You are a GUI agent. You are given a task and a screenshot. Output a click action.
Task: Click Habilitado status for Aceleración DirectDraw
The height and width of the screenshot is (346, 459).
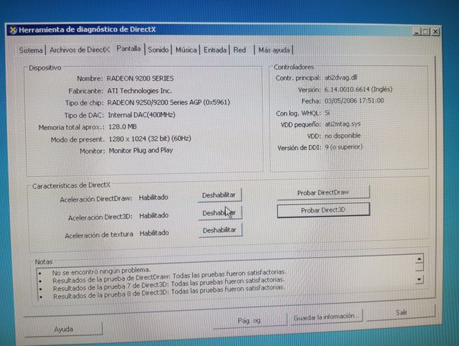click(153, 197)
